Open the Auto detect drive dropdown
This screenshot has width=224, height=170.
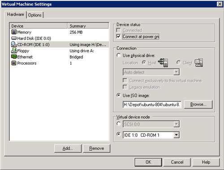[x=177, y=72]
